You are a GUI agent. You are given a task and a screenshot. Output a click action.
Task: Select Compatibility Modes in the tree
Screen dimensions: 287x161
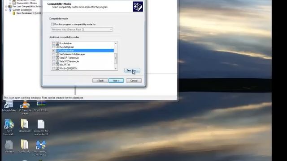[x=26, y=3]
